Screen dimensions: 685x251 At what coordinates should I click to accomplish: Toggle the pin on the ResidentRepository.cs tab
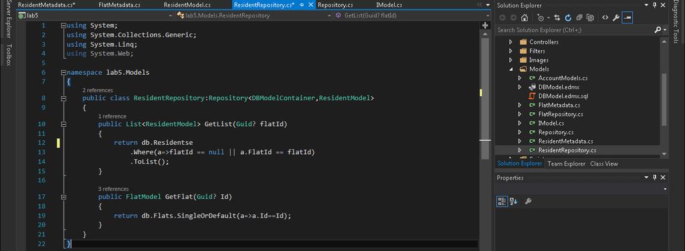302,5
